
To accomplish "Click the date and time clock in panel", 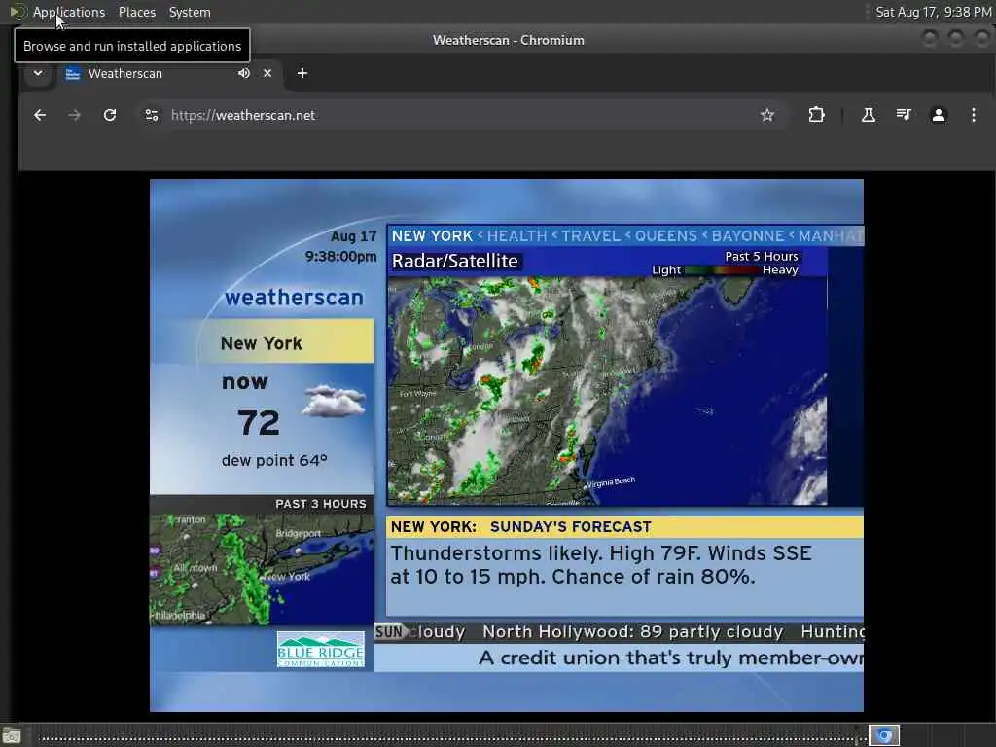I will pos(933,12).
